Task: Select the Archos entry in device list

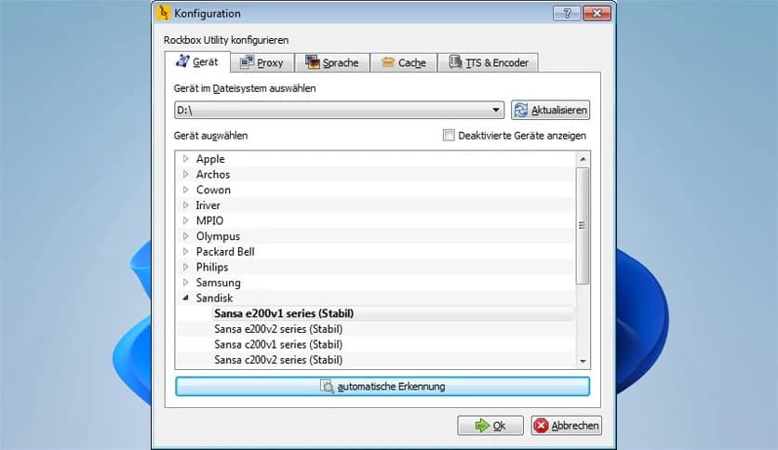Action: [x=213, y=174]
